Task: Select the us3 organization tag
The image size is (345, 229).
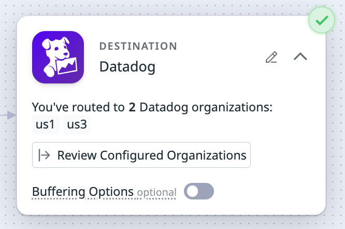Action: pos(77,125)
